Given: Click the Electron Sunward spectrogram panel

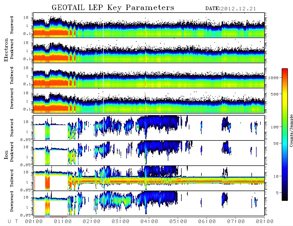Looking at the screenshot, I should click(x=149, y=25).
